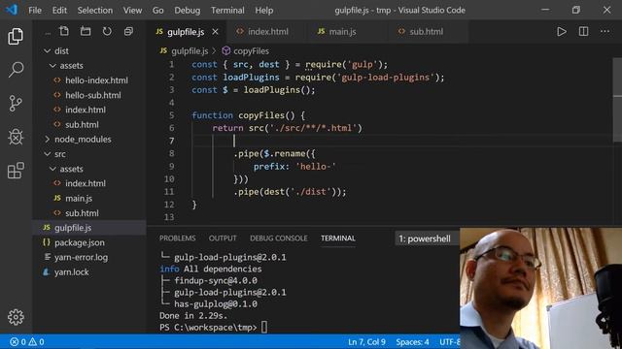Open main.js in src assets
Screen dimensions: 622x349
coord(79,198)
